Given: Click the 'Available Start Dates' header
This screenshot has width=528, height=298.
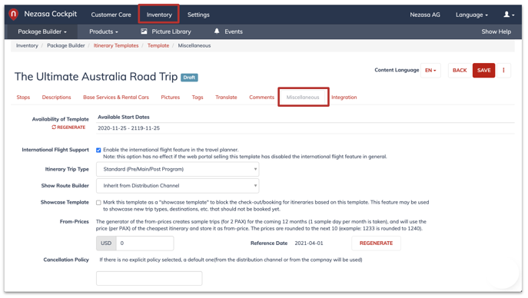Looking at the screenshot, I should [x=124, y=117].
